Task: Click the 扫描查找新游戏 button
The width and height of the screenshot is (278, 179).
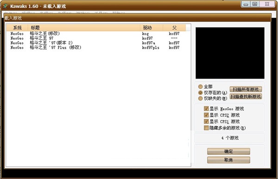Action: point(246,97)
